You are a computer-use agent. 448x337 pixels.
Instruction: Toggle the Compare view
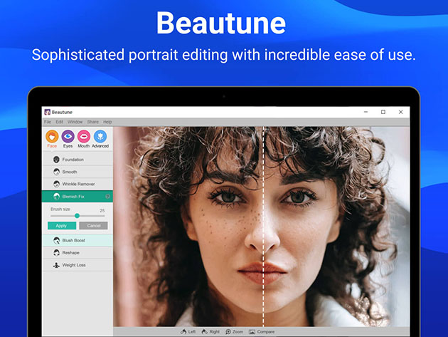pyautogui.click(x=262, y=332)
